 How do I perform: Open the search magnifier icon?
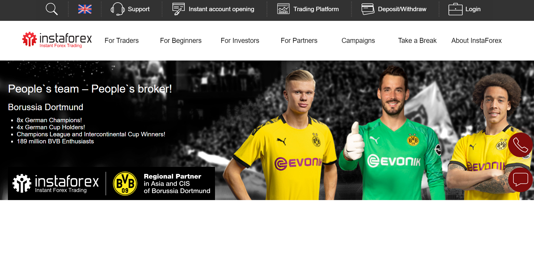point(52,9)
